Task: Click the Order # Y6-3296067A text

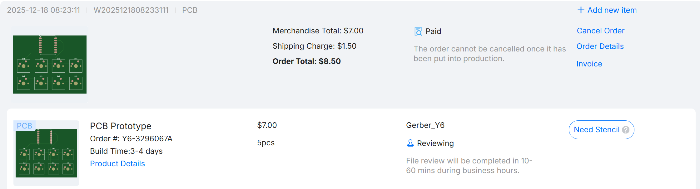Action: (131, 139)
